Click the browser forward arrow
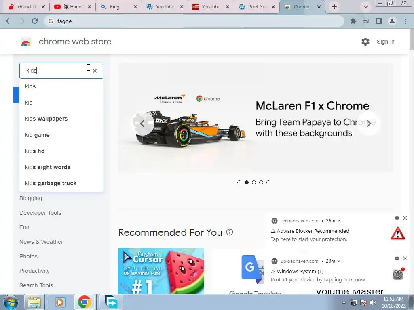Screen dimensions: 414x310 [22, 21]
